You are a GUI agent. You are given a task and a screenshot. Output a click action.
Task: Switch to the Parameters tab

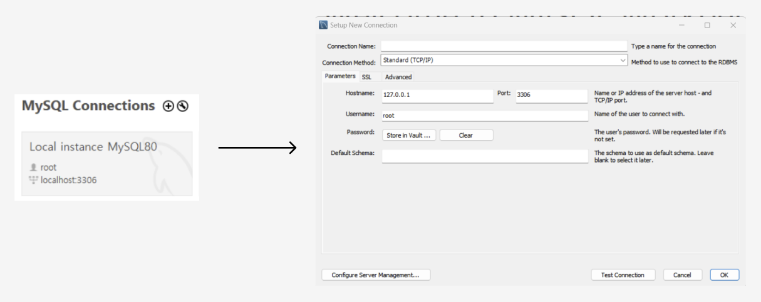tap(339, 76)
